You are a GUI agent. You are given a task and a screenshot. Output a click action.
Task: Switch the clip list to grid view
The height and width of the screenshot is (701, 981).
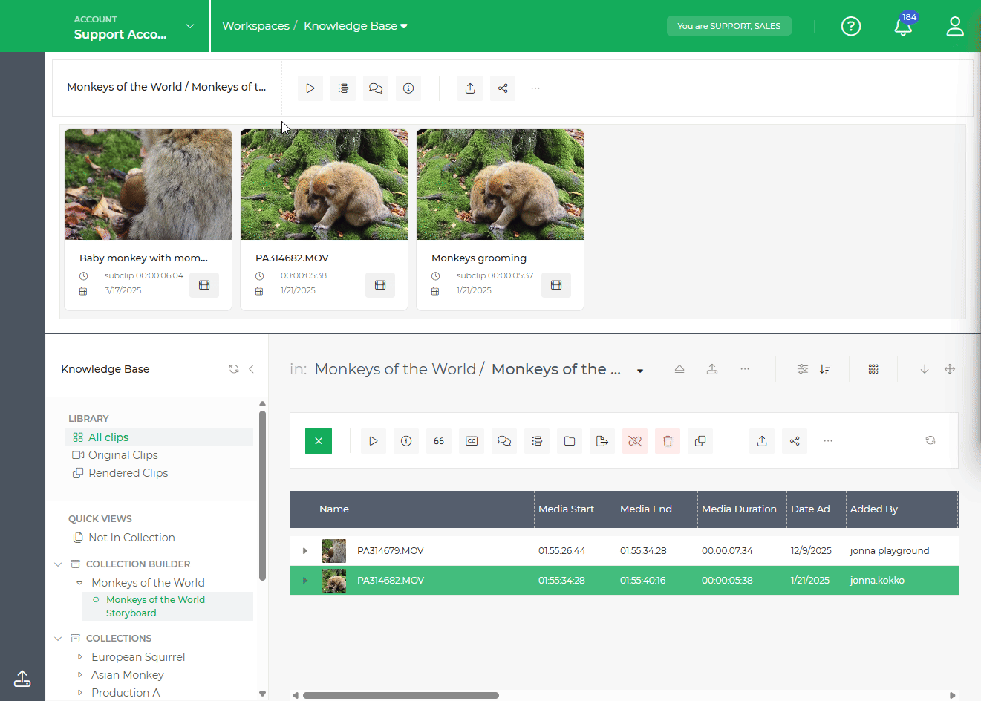point(873,368)
